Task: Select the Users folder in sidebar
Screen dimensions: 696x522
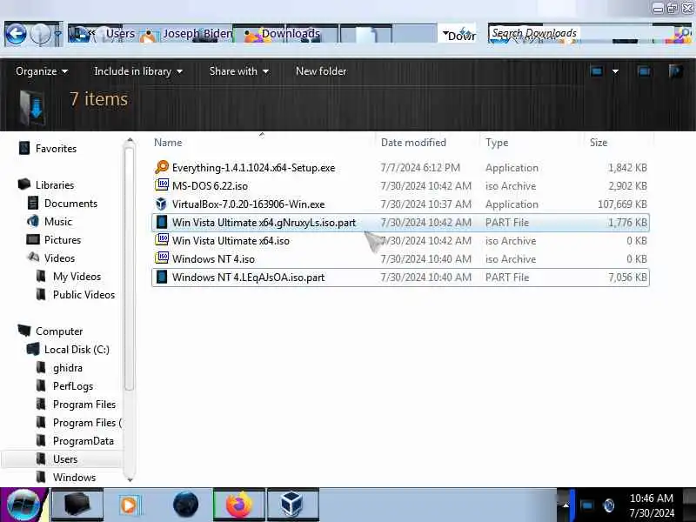Action: [x=65, y=459]
